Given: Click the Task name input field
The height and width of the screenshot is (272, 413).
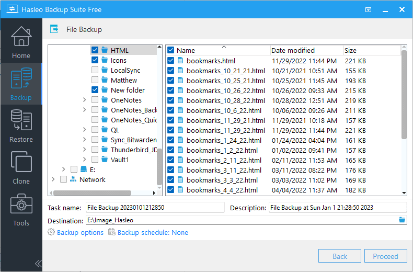Looking at the screenshot, I should (155, 208).
